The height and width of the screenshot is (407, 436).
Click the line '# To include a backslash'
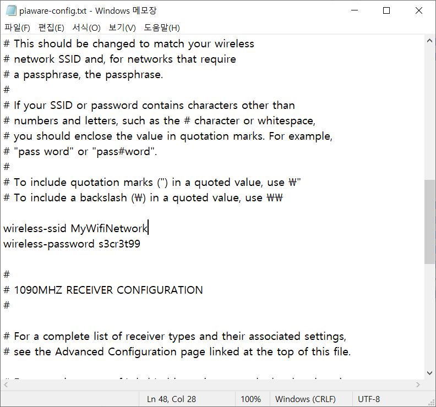pyautogui.click(x=143, y=197)
